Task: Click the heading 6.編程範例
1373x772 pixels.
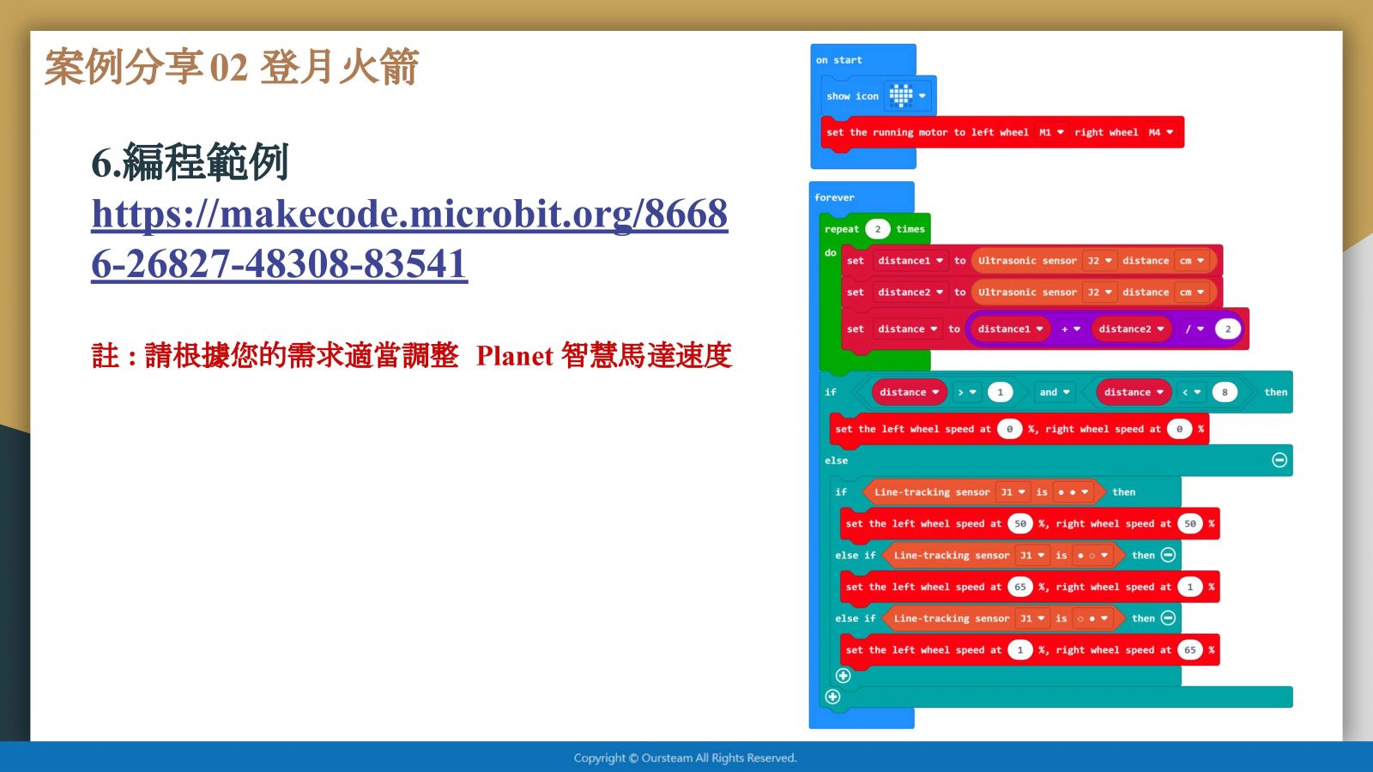Action: pos(190,161)
